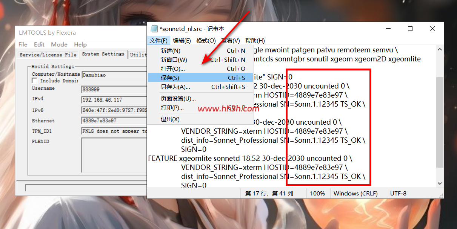The height and width of the screenshot is (229, 457).
Task: Switch to System Settings tab in LMTOOLS
Action: click(x=103, y=54)
